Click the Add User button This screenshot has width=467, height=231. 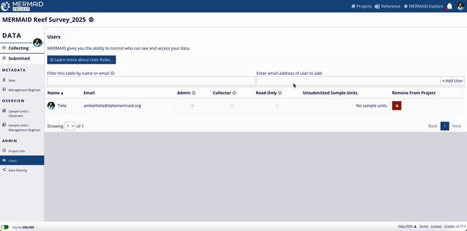point(452,81)
